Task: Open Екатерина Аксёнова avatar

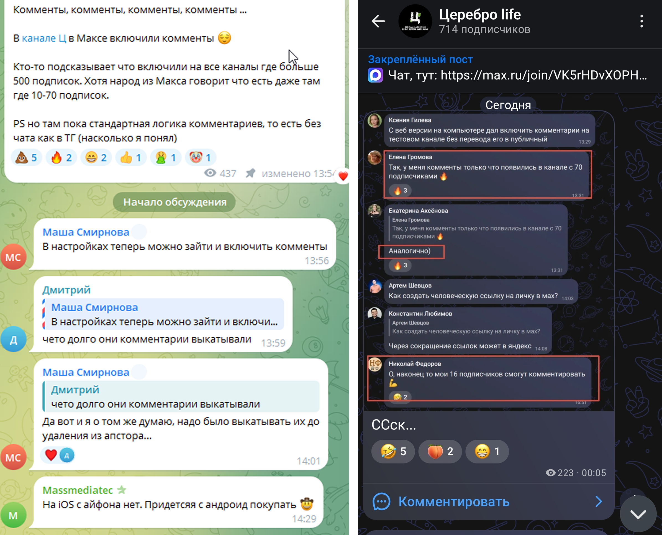Action: pyautogui.click(x=374, y=211)
